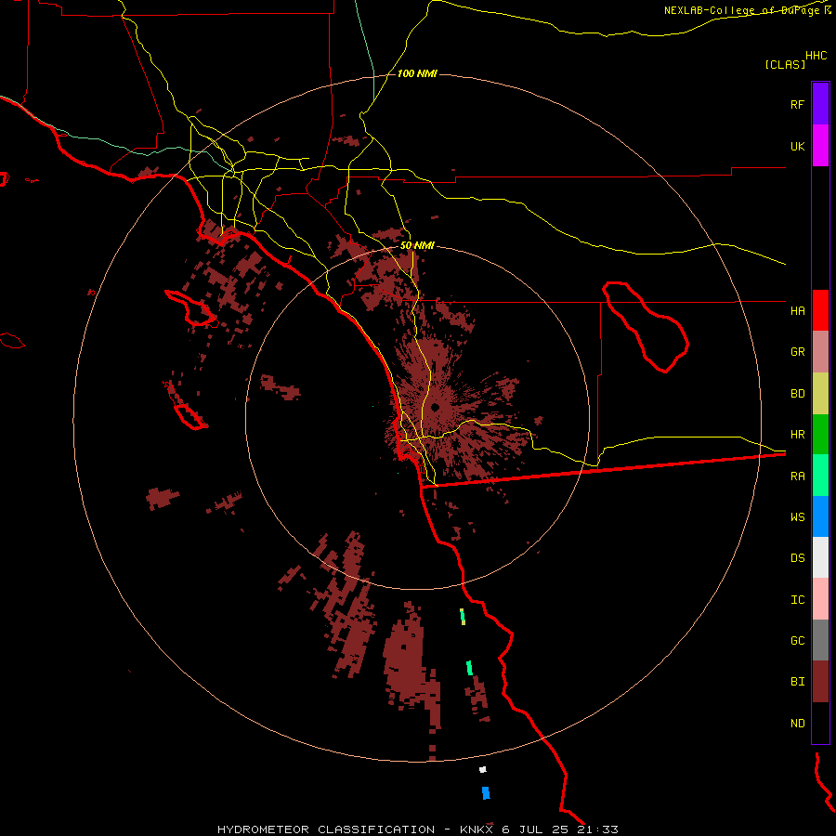Click the WS legend label
The width and height of the screenshot is (836, 836).
coord(797,516)
